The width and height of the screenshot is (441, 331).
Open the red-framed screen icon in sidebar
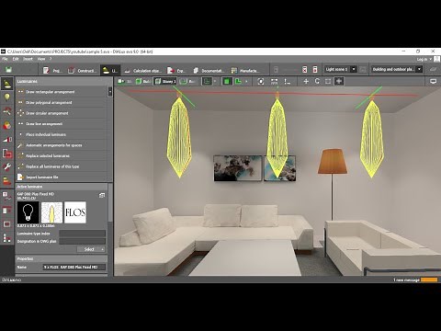[x=6, y=224]
